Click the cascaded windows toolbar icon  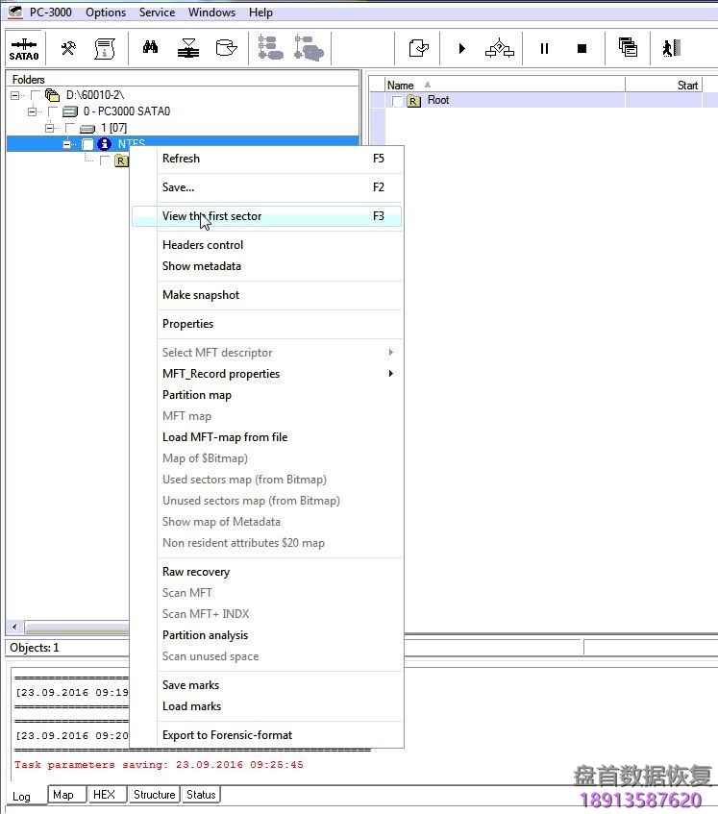coord(628,48)
